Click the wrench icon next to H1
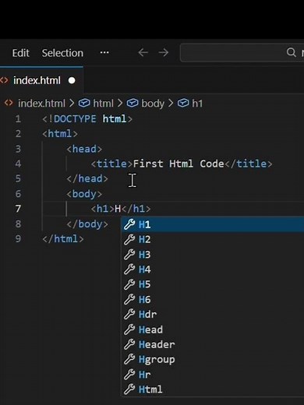The image size is (304, 405). click(x=129, y=224)
